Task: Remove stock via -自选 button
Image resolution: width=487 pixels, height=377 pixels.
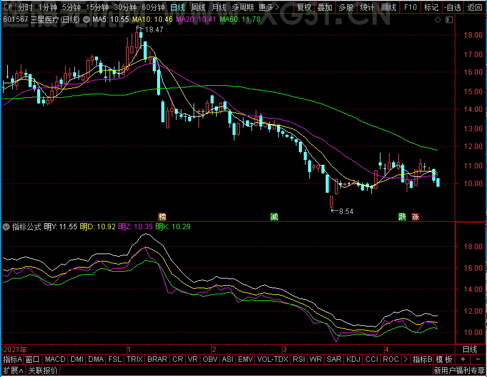Action: 452,7
